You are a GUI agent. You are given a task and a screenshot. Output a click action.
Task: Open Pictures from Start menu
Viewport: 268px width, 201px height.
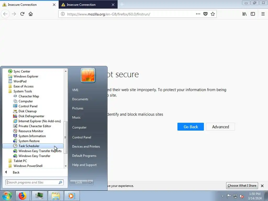77,108
